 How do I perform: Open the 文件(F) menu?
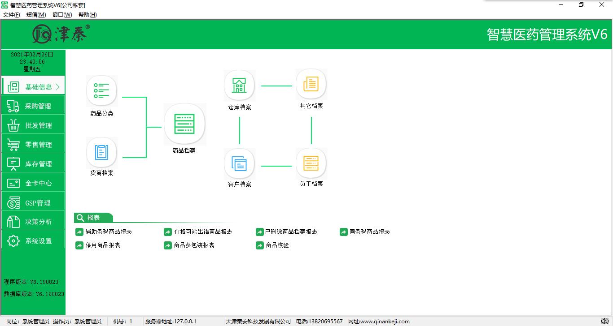[12, 15]
